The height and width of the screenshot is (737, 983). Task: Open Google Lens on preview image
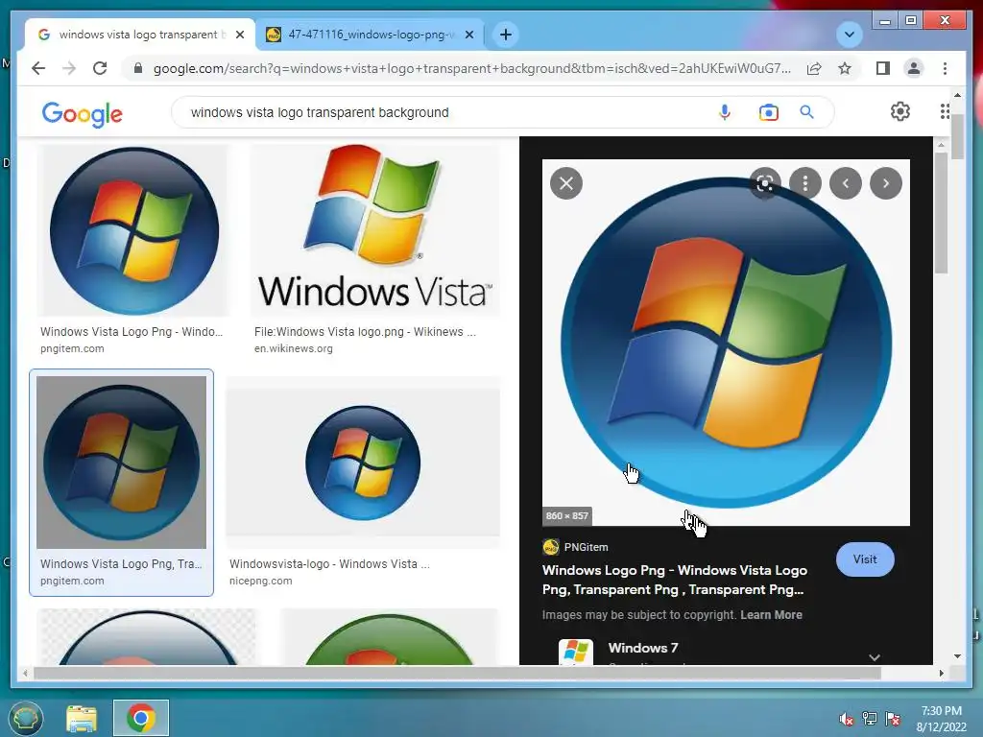pos(765,183)
